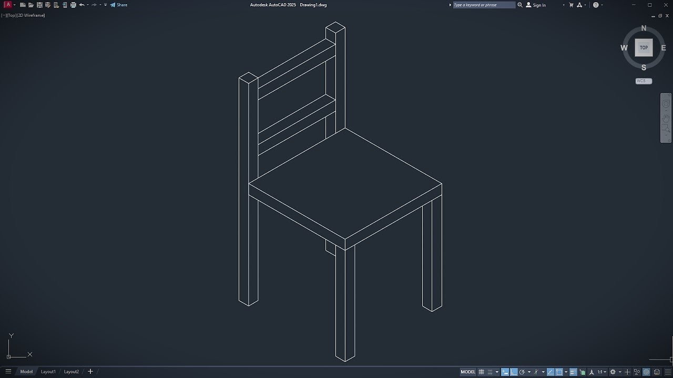Open the [Top] view controls menu

(12, 15)
